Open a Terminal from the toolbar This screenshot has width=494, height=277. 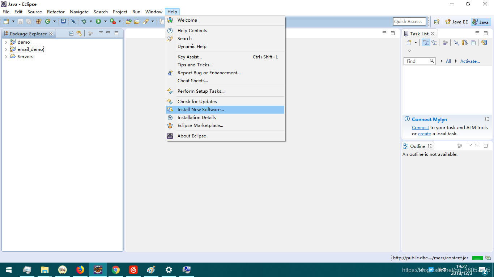coord(64,21)
